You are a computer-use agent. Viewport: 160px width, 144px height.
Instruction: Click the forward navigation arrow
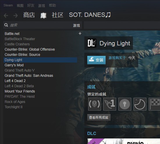16,15
